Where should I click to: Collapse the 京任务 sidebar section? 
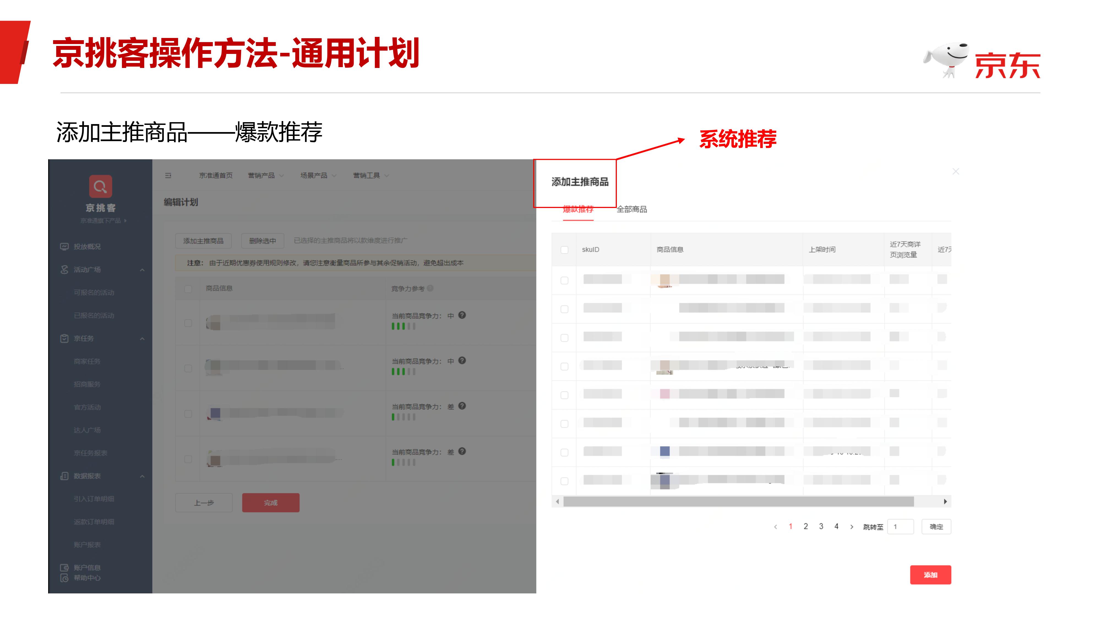coord(142,339)
